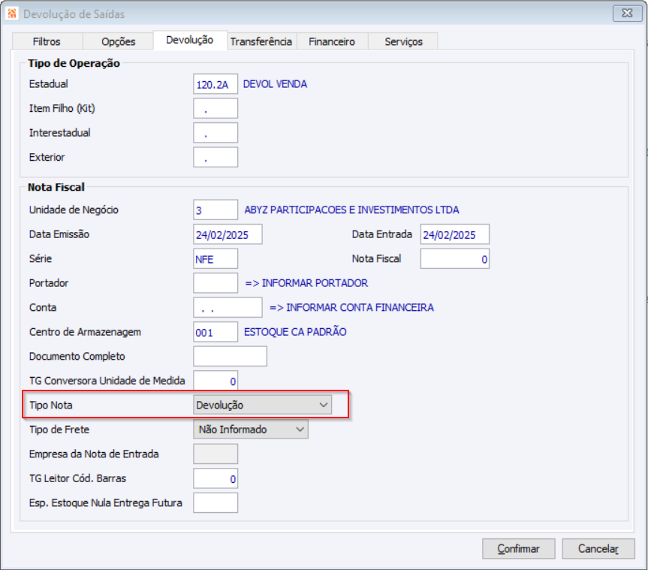Focus the Conta input field
The width and height of the screenshot is (648, 570).
point(228,307)
